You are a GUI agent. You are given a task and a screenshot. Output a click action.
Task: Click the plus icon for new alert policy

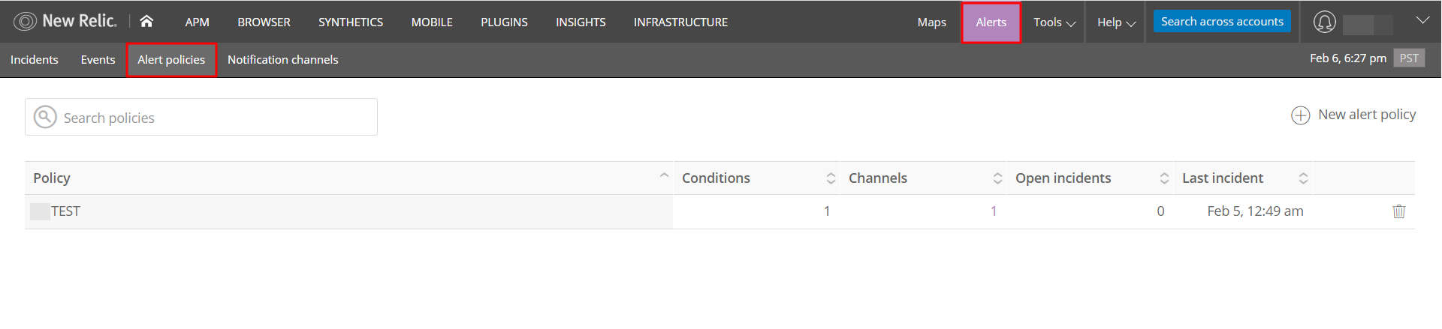tap(1300, 115)
